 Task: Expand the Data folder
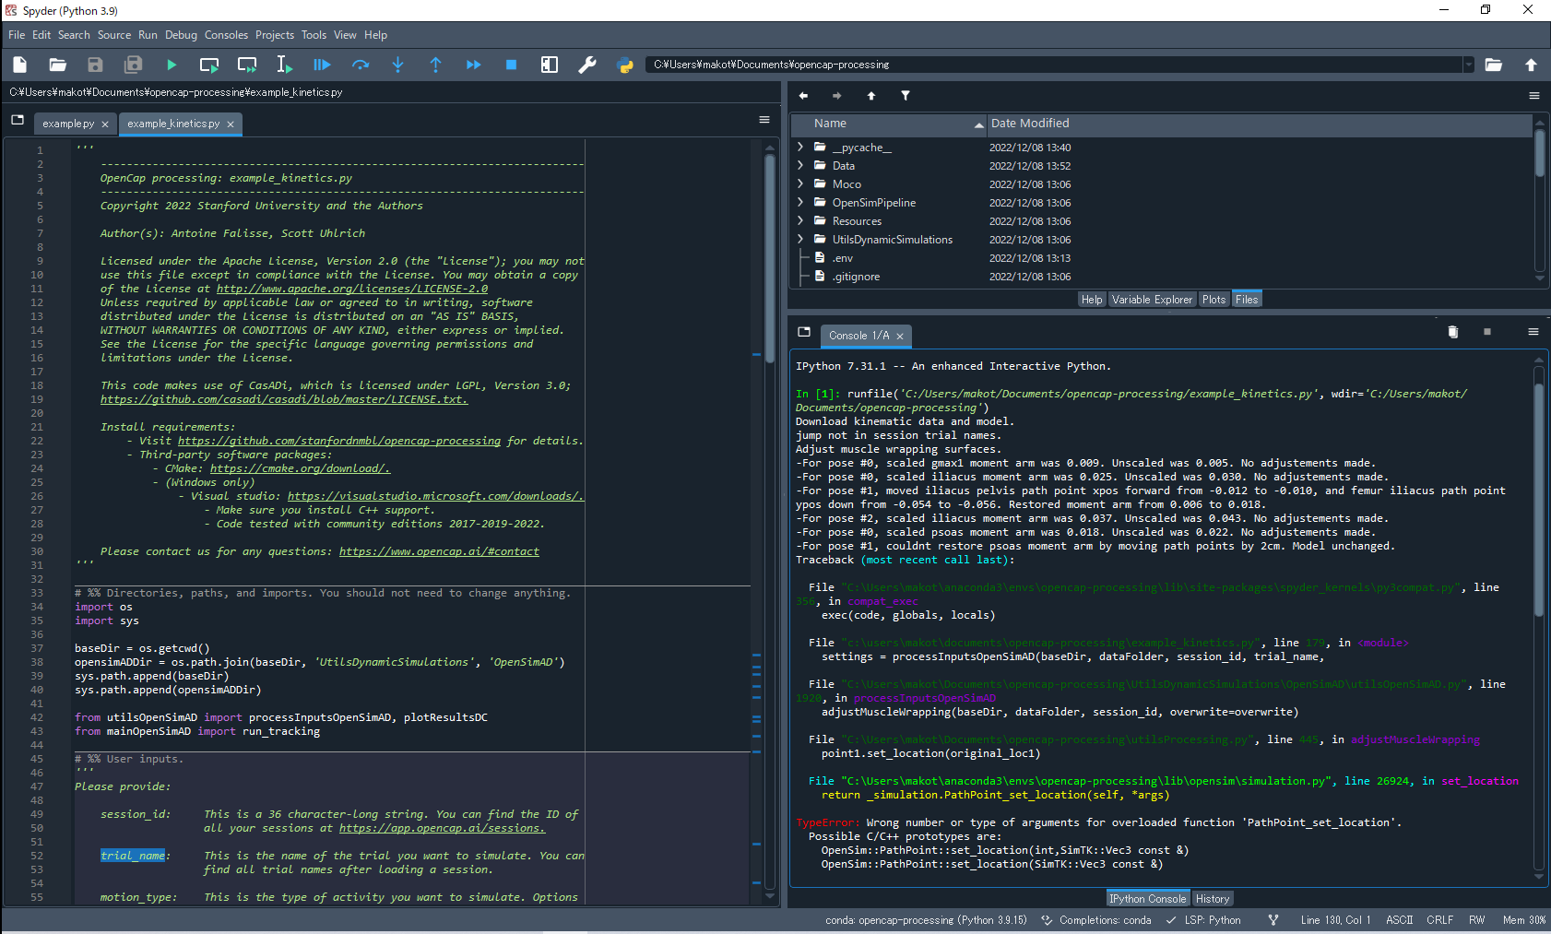click(800, 166)
